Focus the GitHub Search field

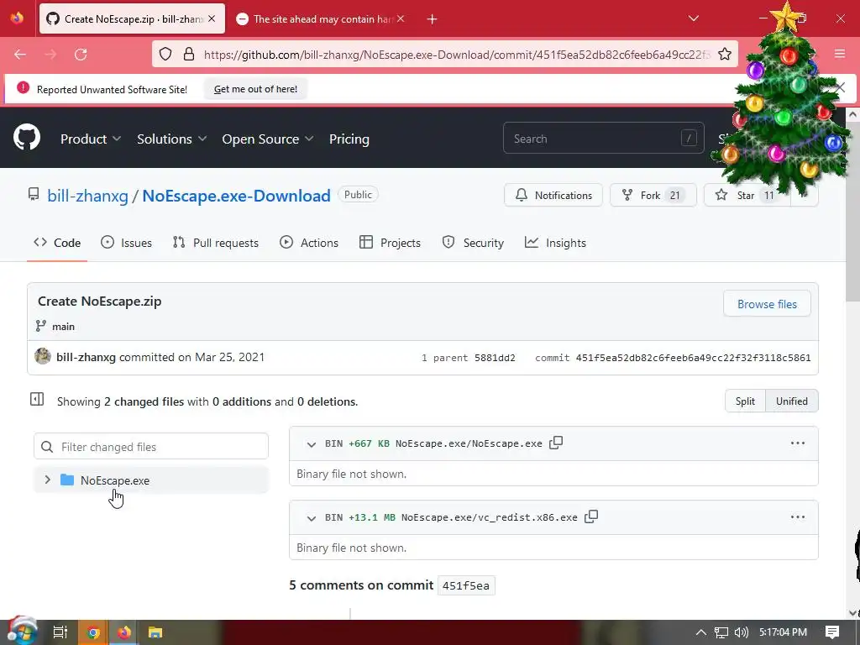click(x=603, y=139)
